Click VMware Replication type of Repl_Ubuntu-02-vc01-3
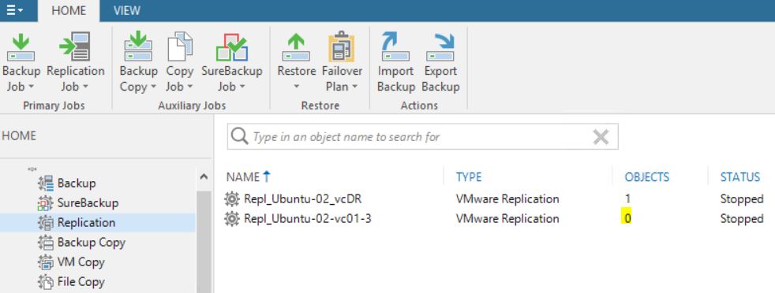 507,218
